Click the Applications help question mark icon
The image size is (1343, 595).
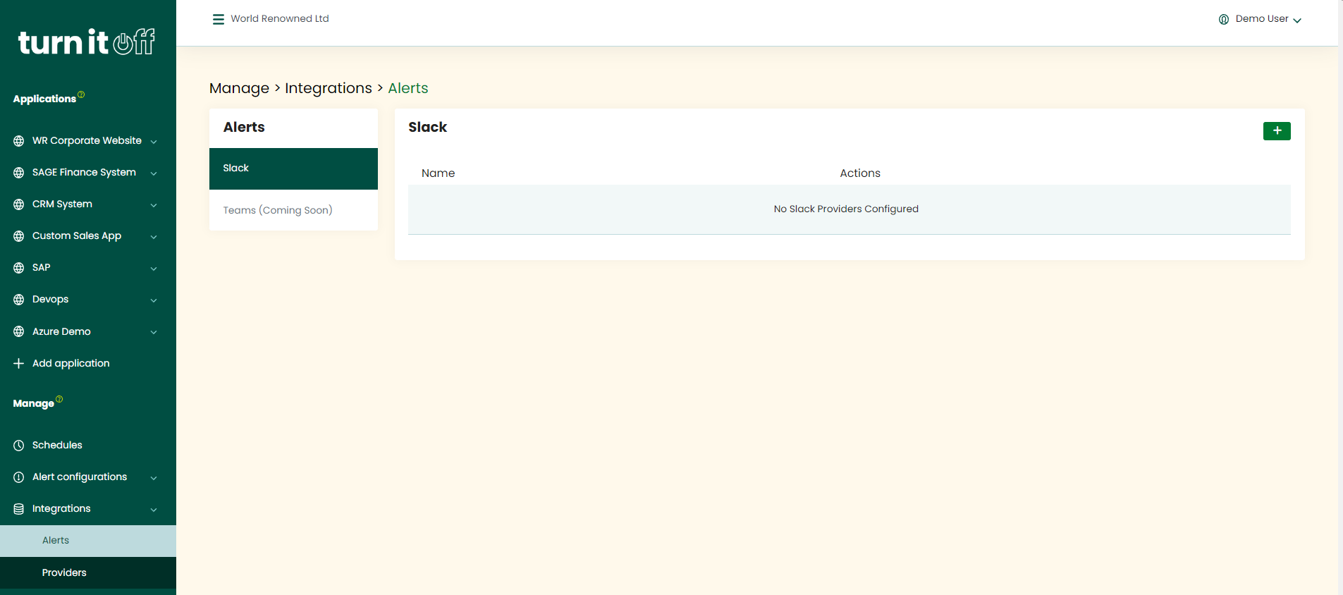(x=81, y=94)
